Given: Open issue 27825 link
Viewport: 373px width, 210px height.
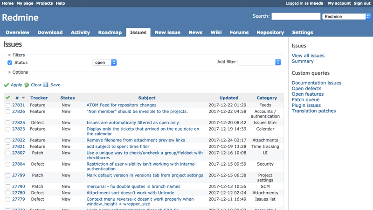Looking at the screenshot, I should coord(19,123).
